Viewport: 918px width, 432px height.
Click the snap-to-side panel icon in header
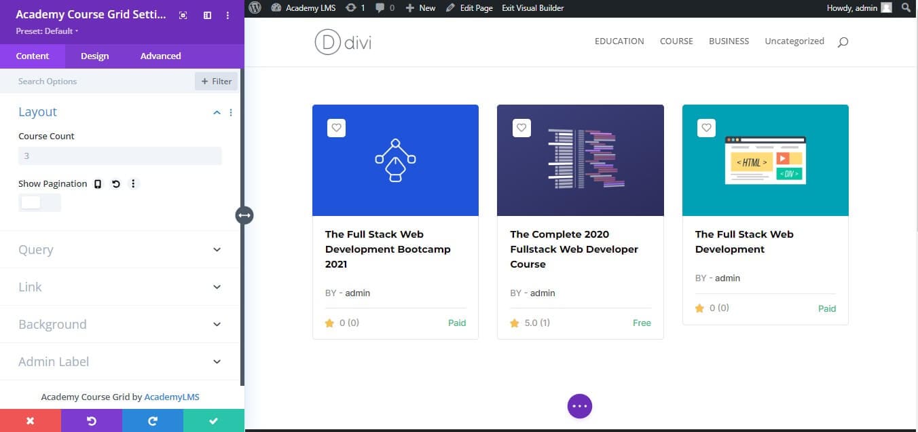click(207, 15)
